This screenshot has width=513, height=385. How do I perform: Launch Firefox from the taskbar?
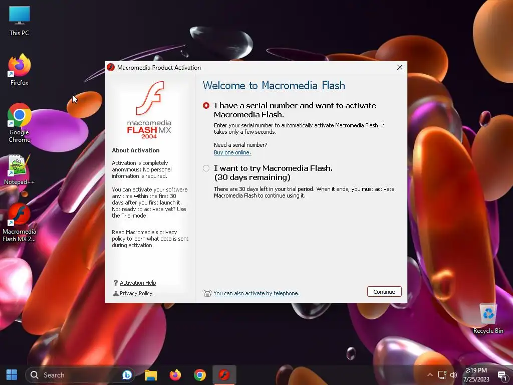(x=175, y=375)
